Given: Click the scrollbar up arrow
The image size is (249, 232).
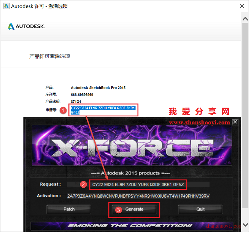Looking at the screenshot, I should [245, 19].
